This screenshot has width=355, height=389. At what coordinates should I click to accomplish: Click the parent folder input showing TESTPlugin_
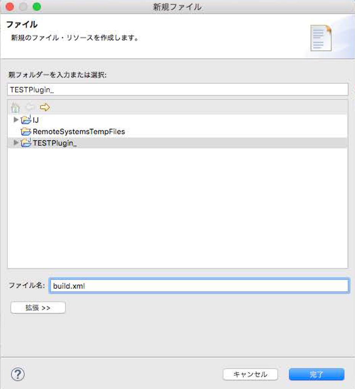coord(177,89)
